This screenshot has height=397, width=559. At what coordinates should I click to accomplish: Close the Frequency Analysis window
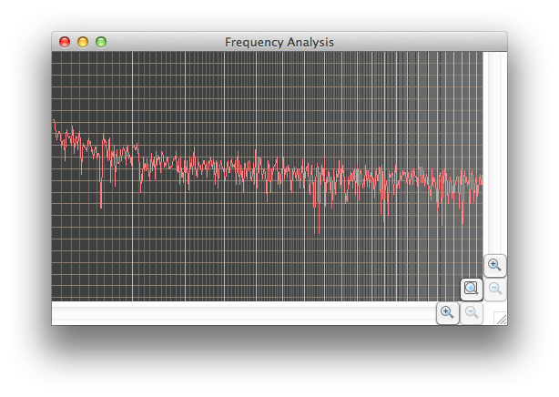pyautogui.click(x=65, y=42)
